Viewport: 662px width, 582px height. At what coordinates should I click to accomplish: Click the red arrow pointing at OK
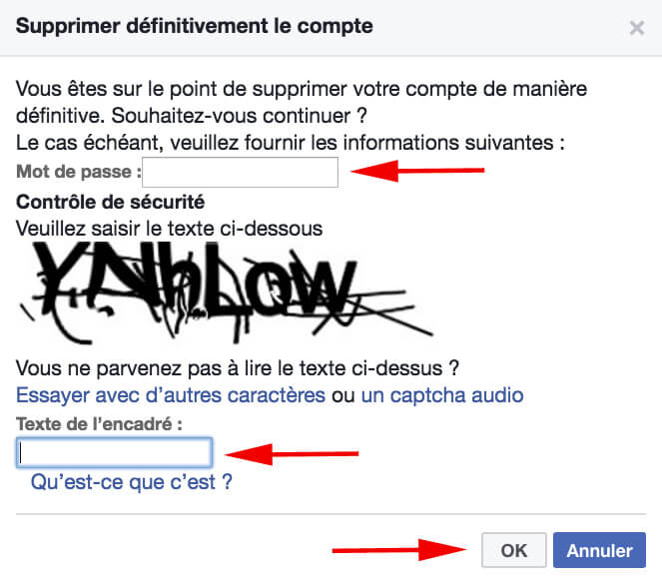point(399,549)
